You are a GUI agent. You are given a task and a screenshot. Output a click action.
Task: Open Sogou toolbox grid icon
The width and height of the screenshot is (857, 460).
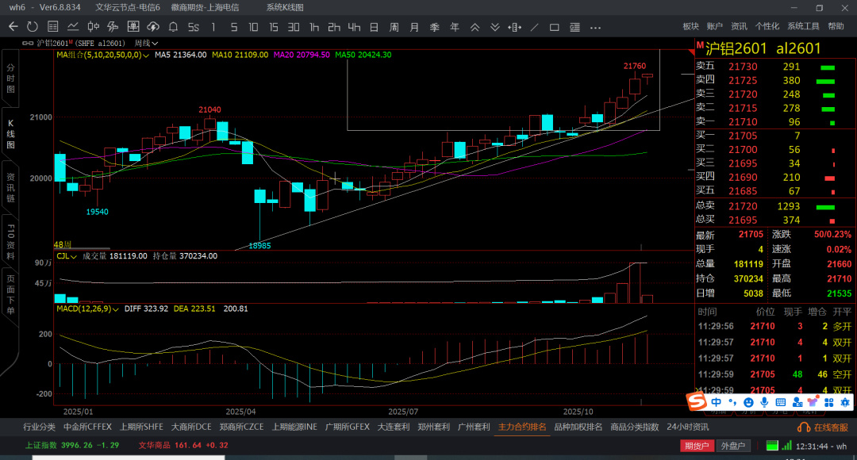tap(829, 403)
